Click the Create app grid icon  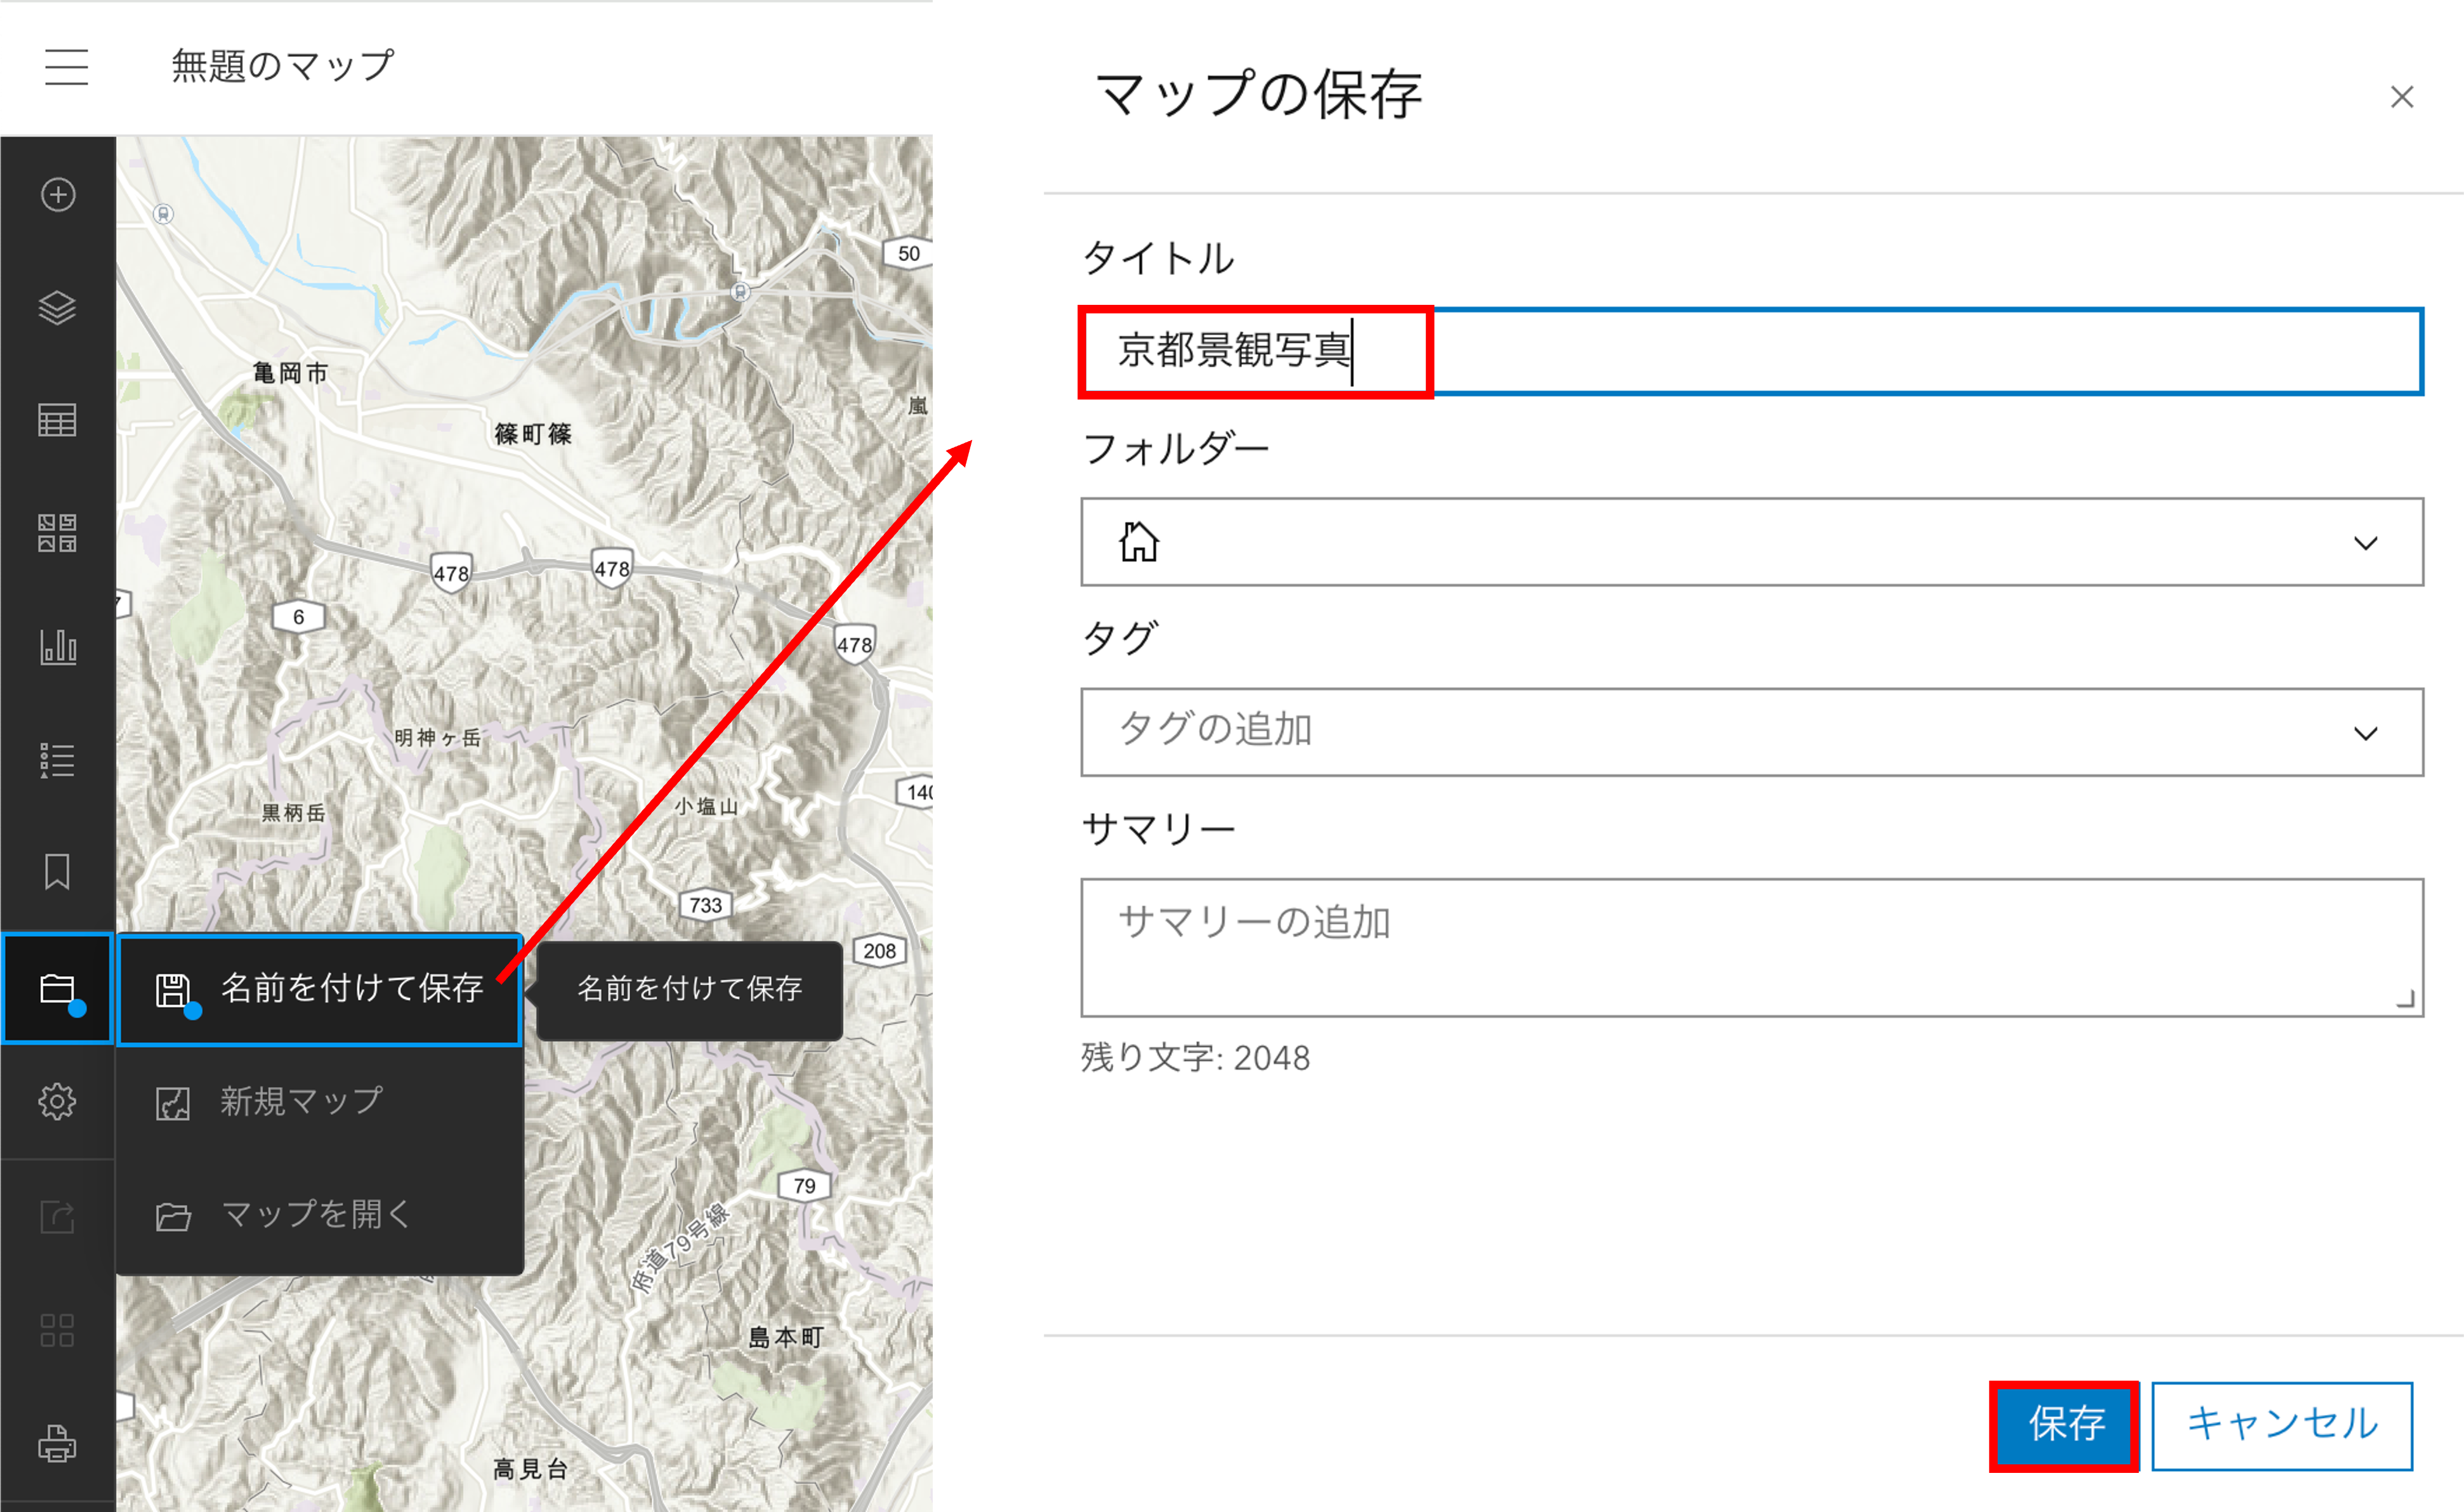[57, 1330]
